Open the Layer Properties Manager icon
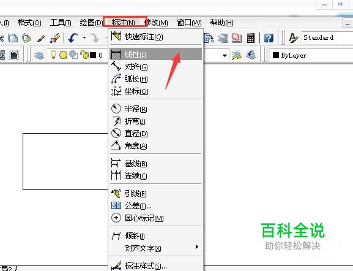Screen dimensions: 353x271 point(39,55)
